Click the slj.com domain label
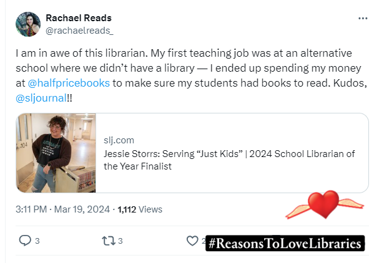This screenshot has width=379, height=263. click(x=119, y=140)
